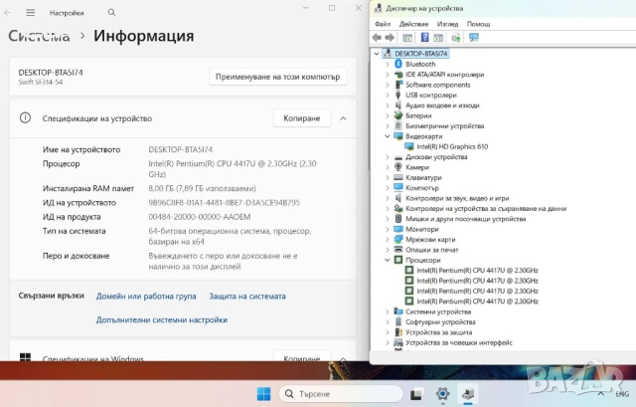Image resolution: width=636 pixels, height=407 pixels.
Task: Collapse the Спецификации на устройство section chevron
Action: [343, 118]
